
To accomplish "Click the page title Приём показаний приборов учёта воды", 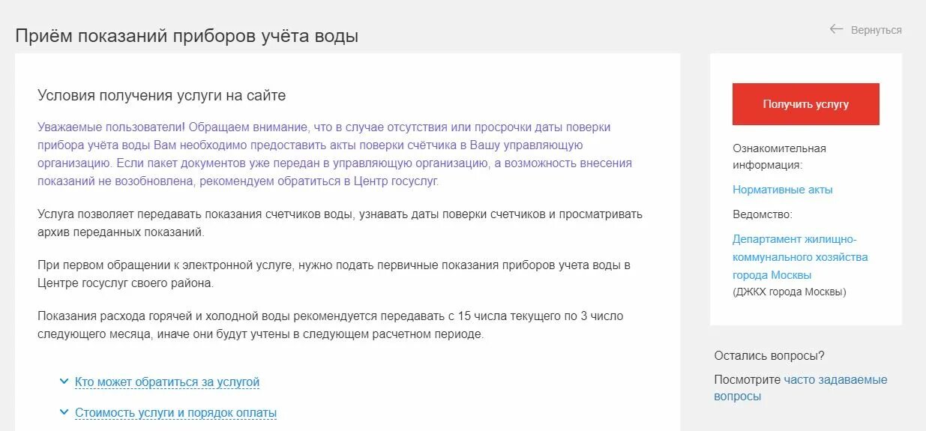I will pyautogui.click(x=187, y=35).
